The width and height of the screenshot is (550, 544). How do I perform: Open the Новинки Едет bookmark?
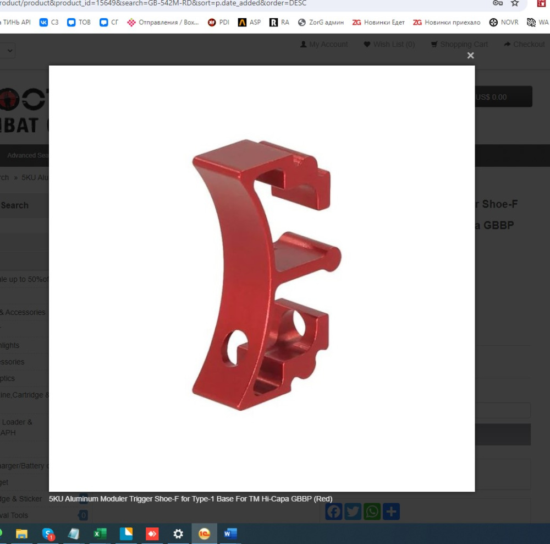tap(378, 23)
